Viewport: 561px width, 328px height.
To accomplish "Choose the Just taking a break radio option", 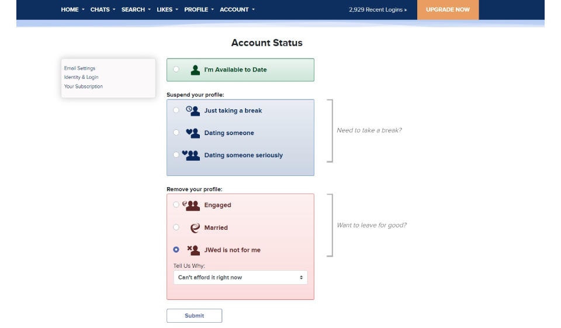I will point(176,111).
